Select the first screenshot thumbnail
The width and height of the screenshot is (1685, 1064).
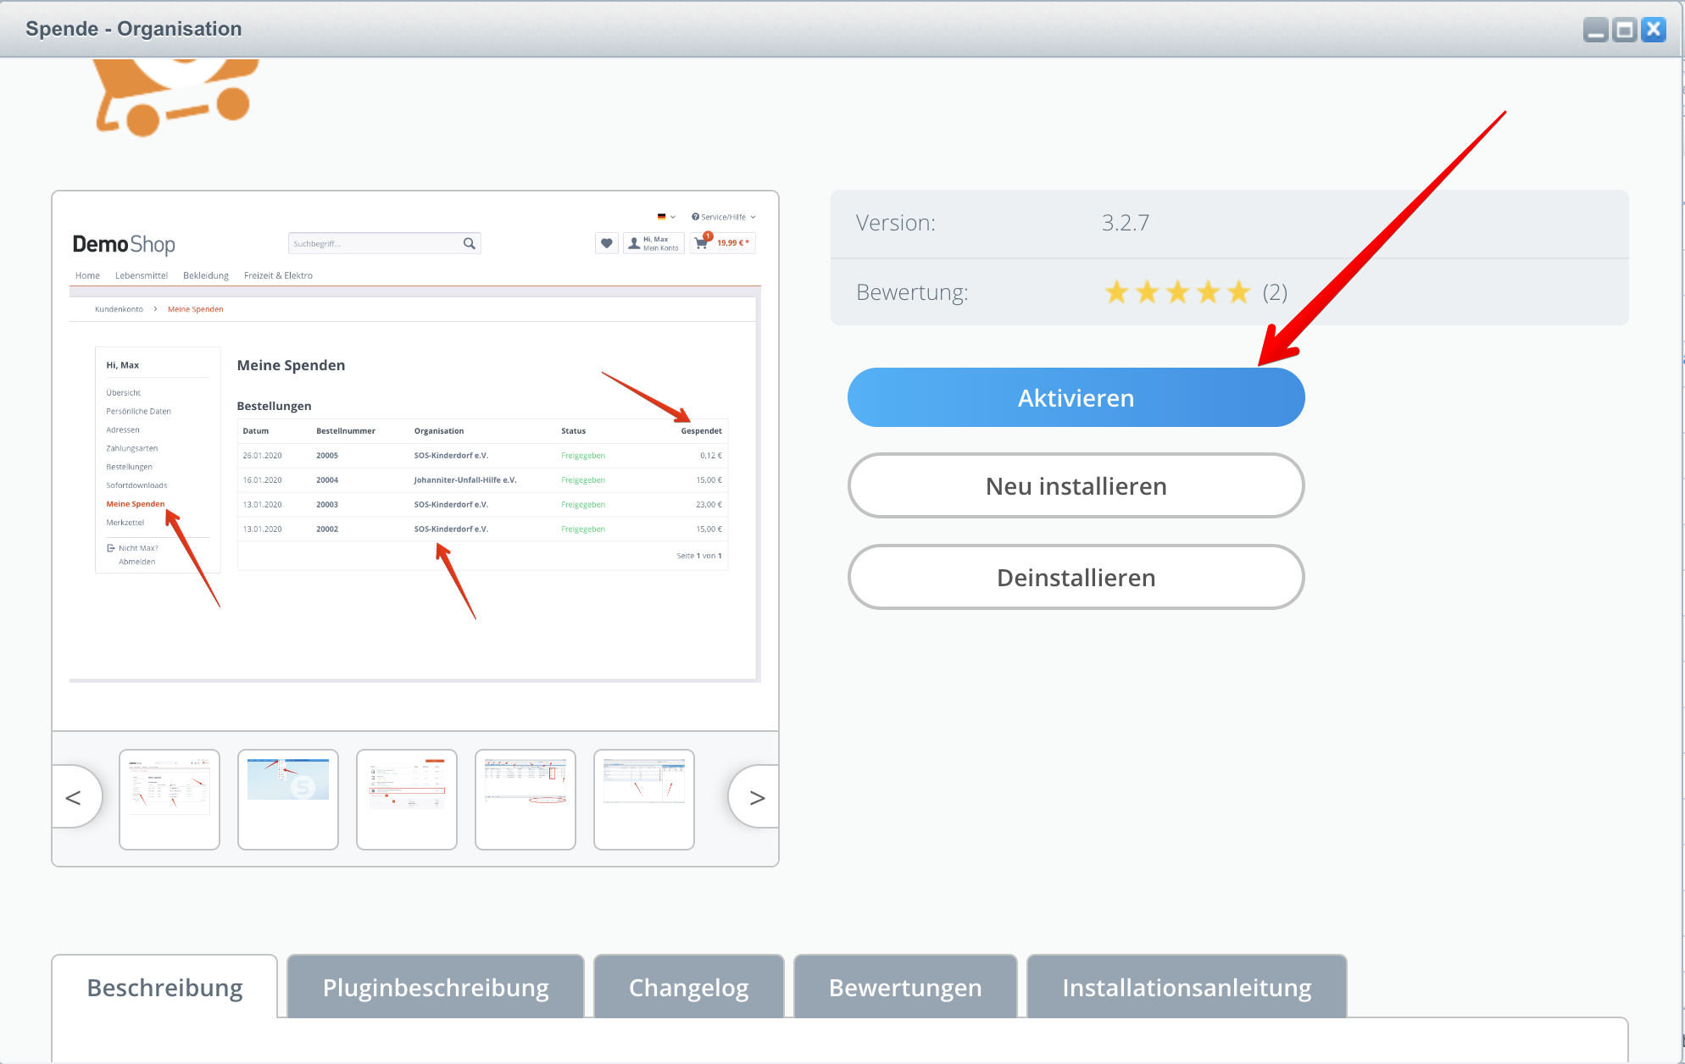pos(170,799)
